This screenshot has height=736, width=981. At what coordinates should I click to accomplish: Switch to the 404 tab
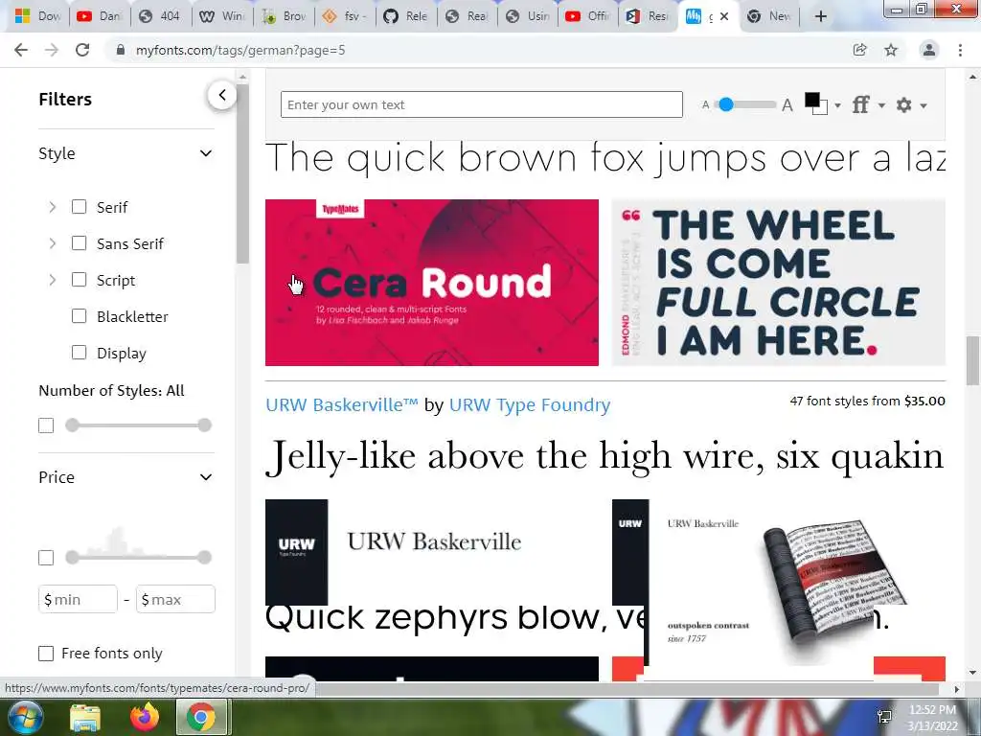pyautogui.click(x=160, y=16)
